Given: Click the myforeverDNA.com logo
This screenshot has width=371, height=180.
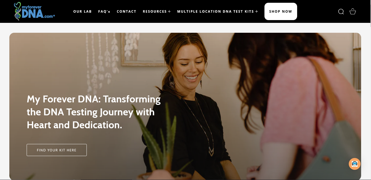Looking at the screenshot, I should click(x=34, y=11).
